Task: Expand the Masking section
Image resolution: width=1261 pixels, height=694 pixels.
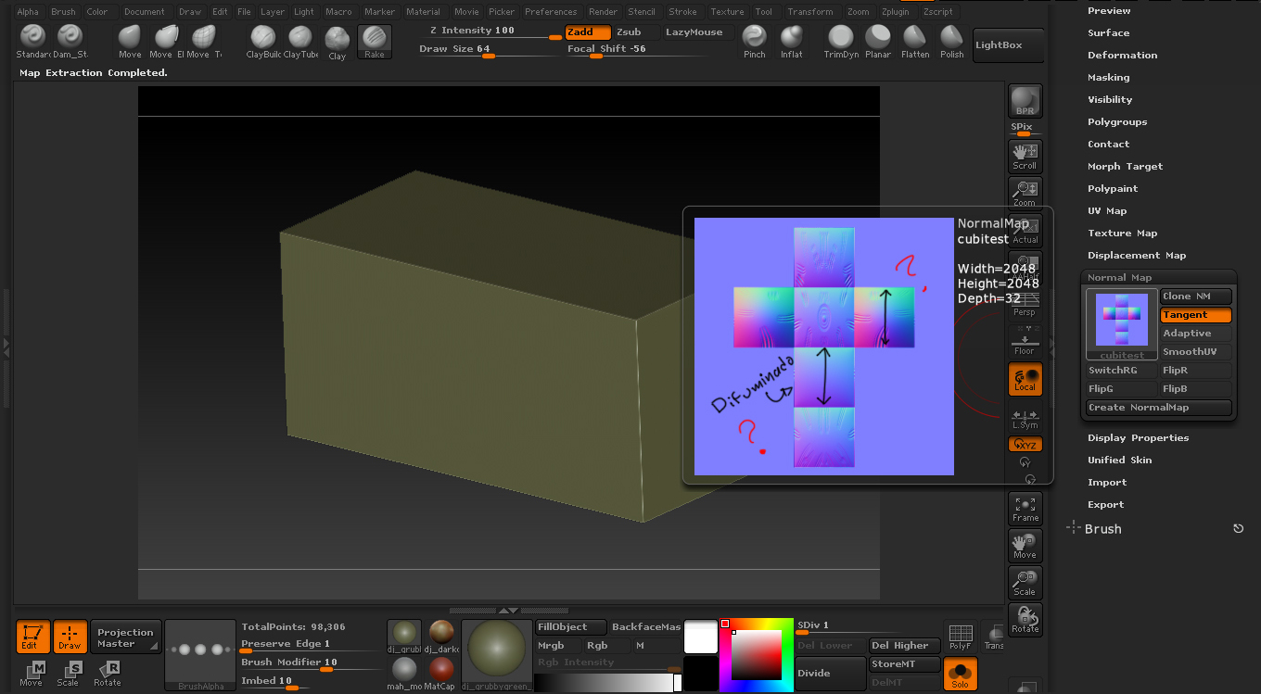Action: click(x=1108, y=78)
